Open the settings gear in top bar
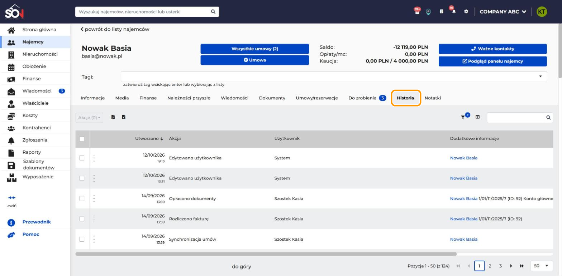Viewport: 562px width, 276px height. (466, 11)
